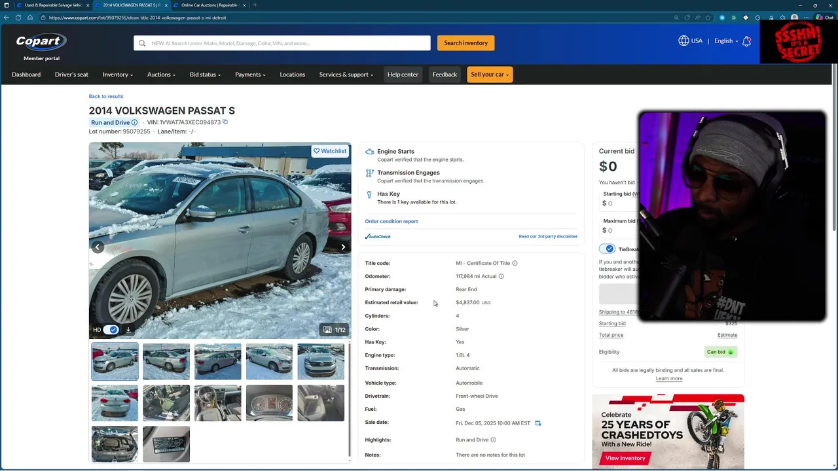Viewport: 838px width, 471px height.
Task: Click the Title code info icon
Action: [515, 263]
